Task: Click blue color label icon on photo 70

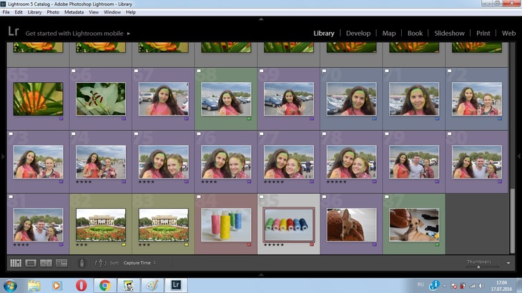Action: point(374,119)
